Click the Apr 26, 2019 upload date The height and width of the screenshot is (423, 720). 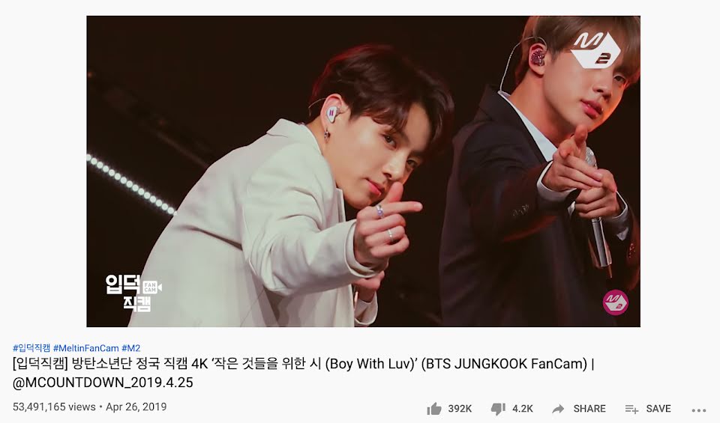point(136,407)
